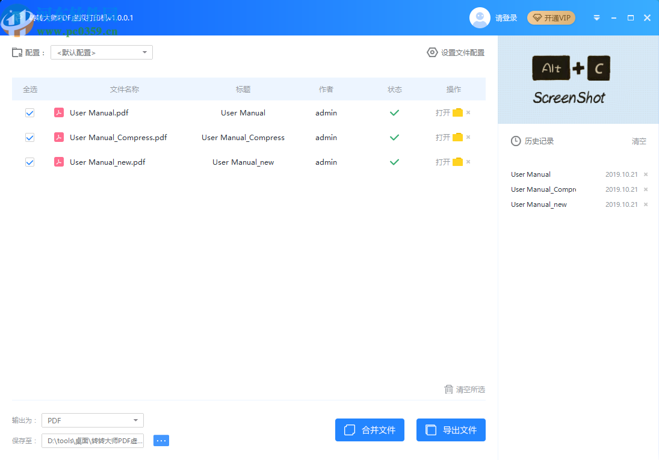Click the 设置文件配置 gear icon
The image size is (659, 460).
[x=432, y=52]
